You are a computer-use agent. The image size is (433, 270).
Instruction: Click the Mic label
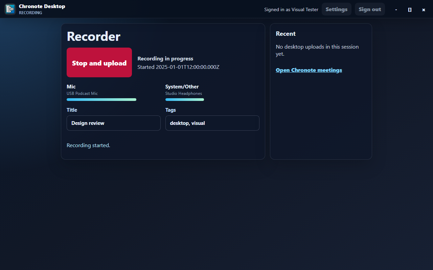pos(71,87)
